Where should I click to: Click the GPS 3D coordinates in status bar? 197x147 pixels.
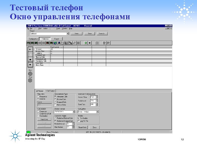coord(98,132)
